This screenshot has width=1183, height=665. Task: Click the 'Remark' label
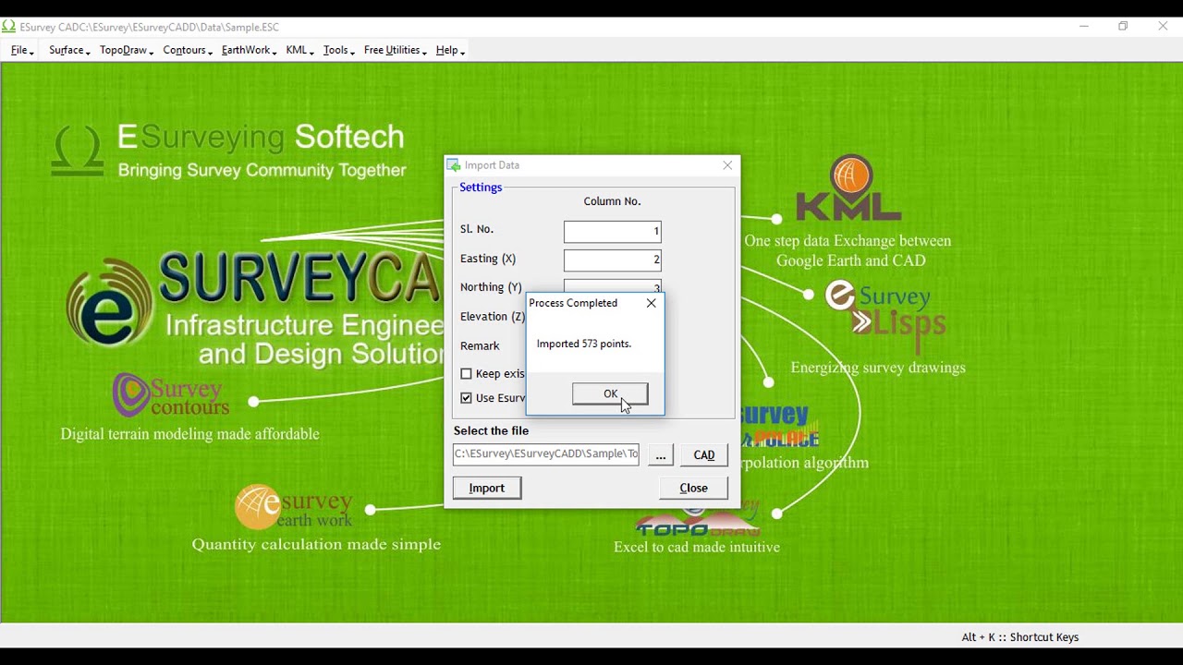[480, 345]
